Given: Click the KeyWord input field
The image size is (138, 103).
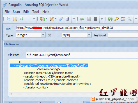Looking at the screenshot, I should point(123,35).
